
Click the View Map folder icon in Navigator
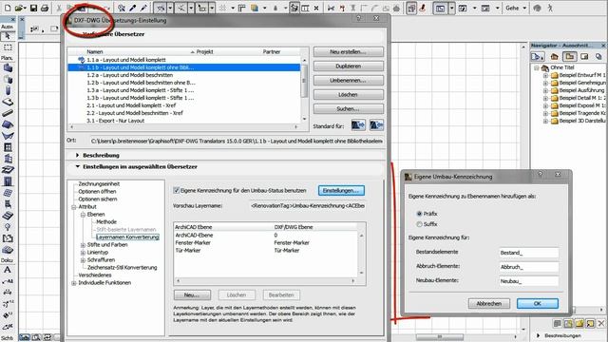569,57
